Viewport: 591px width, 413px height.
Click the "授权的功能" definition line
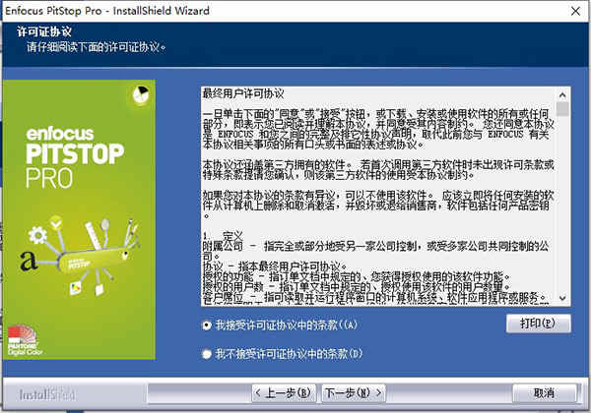(357, 276)
